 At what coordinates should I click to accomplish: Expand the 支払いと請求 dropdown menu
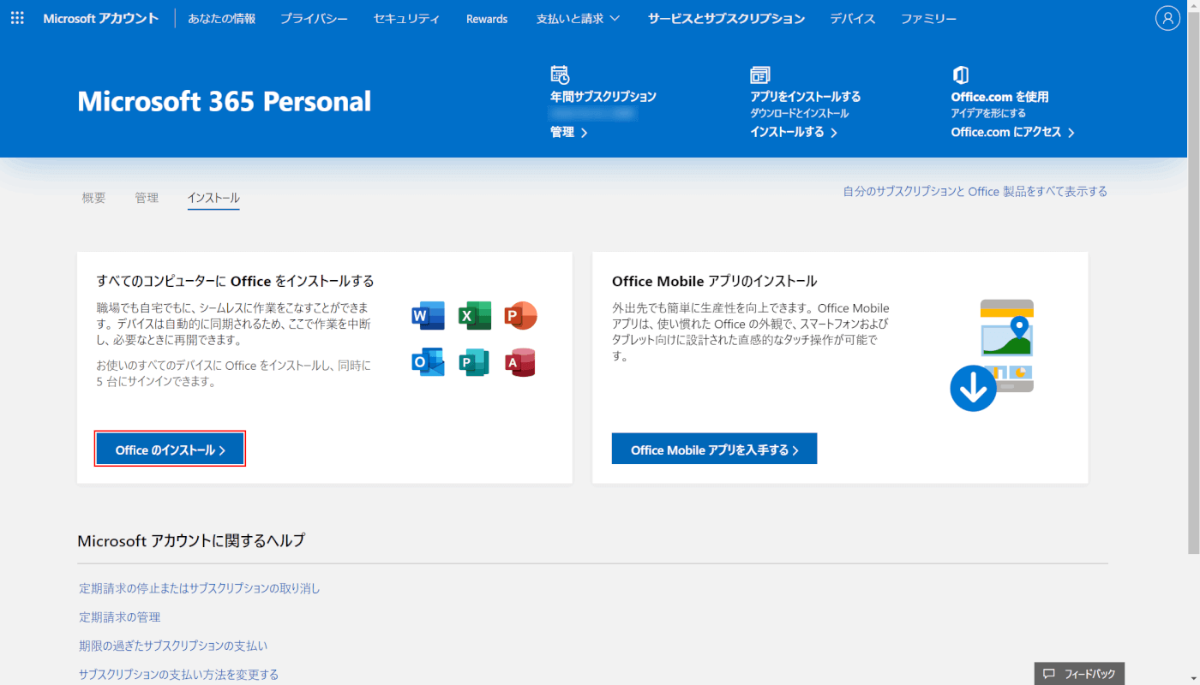click(577, 19)
